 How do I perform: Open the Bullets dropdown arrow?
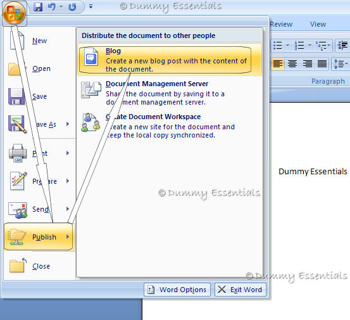click(287, 46)
